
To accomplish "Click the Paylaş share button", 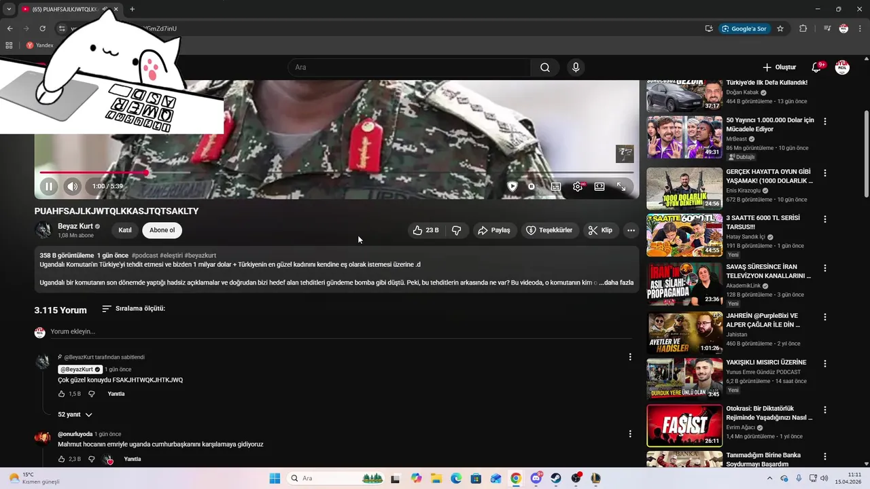I will tap(494, 230).
